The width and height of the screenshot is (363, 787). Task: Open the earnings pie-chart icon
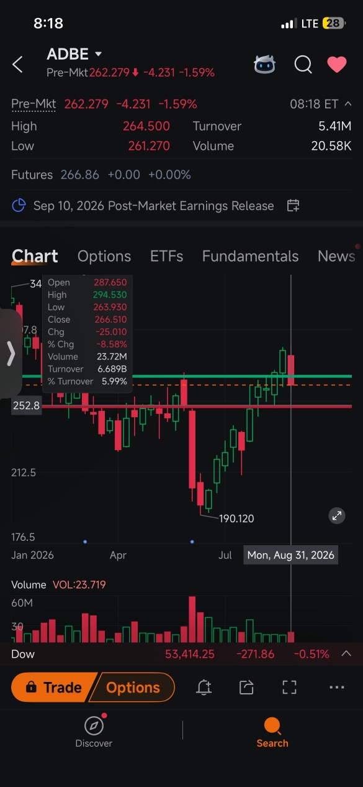point(19,206)
